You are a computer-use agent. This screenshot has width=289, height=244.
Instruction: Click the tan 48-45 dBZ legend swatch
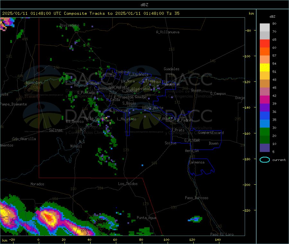coord(265,84)
